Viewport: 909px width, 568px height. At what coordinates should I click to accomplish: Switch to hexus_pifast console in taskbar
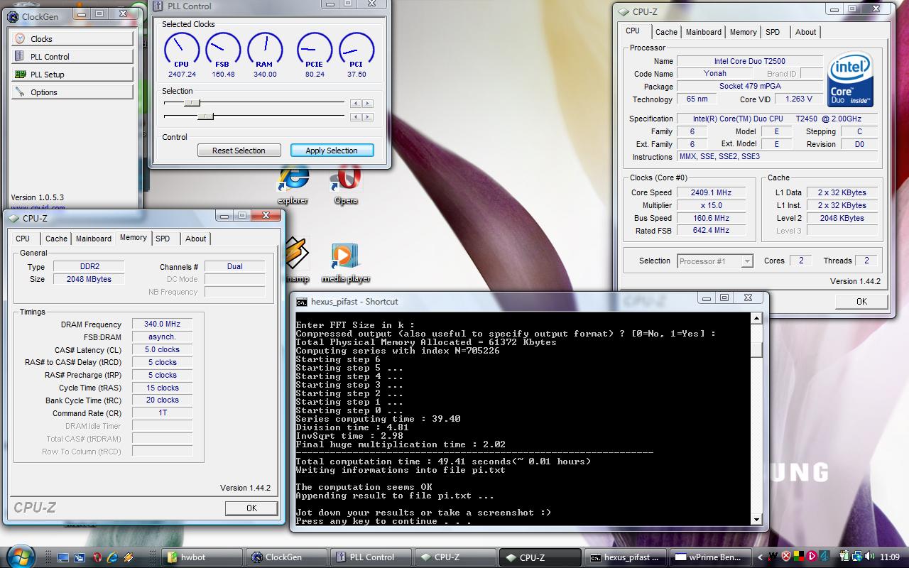pos(626,557)
